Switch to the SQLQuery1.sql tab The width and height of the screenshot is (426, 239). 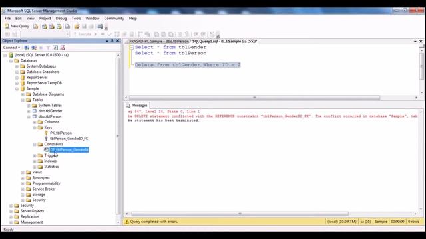[225, 41]
